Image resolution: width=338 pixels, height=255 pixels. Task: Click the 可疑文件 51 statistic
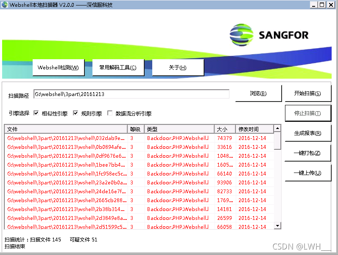(x=84, y=239)
